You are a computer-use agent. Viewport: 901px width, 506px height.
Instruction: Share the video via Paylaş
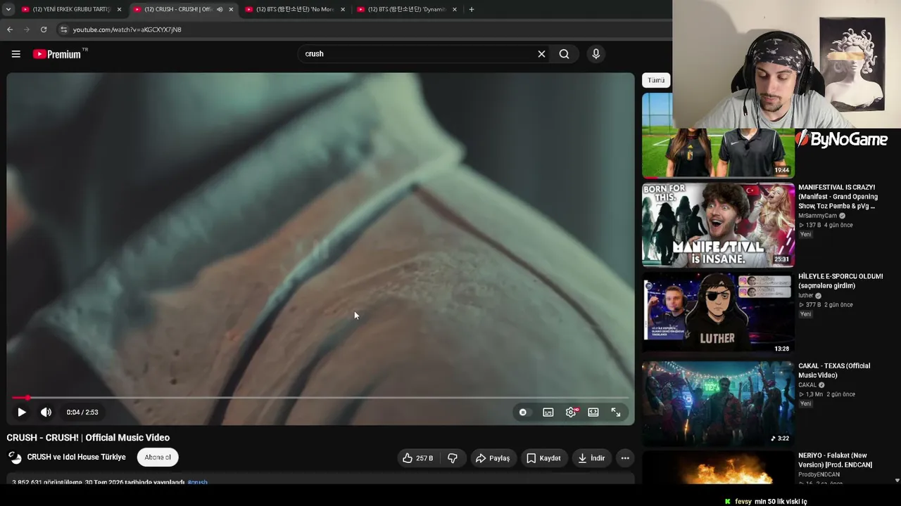click(492, 458)
